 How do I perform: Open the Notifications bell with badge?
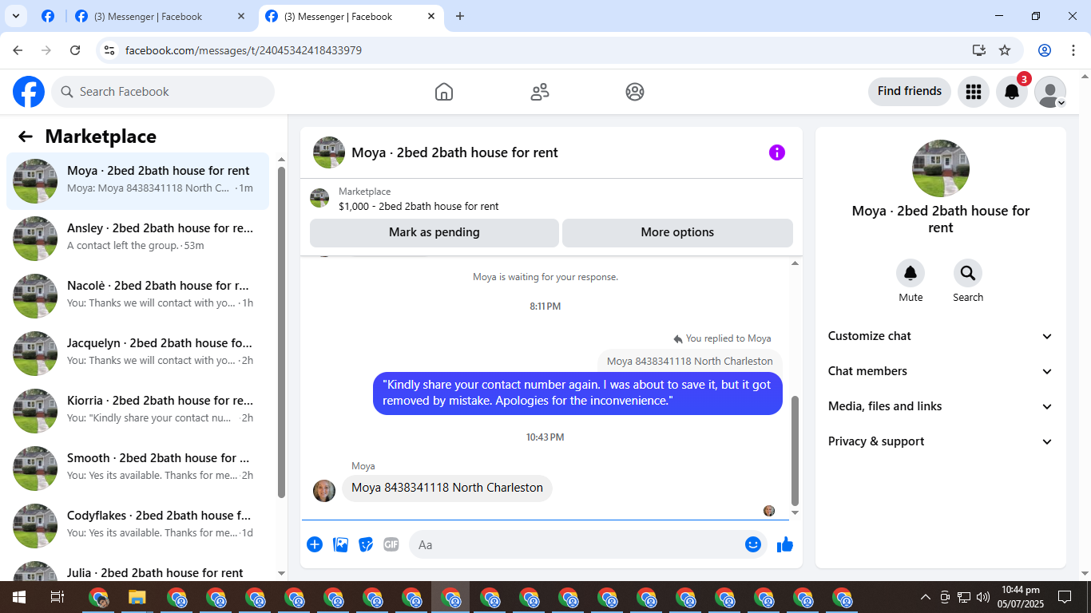point(1012,92)
